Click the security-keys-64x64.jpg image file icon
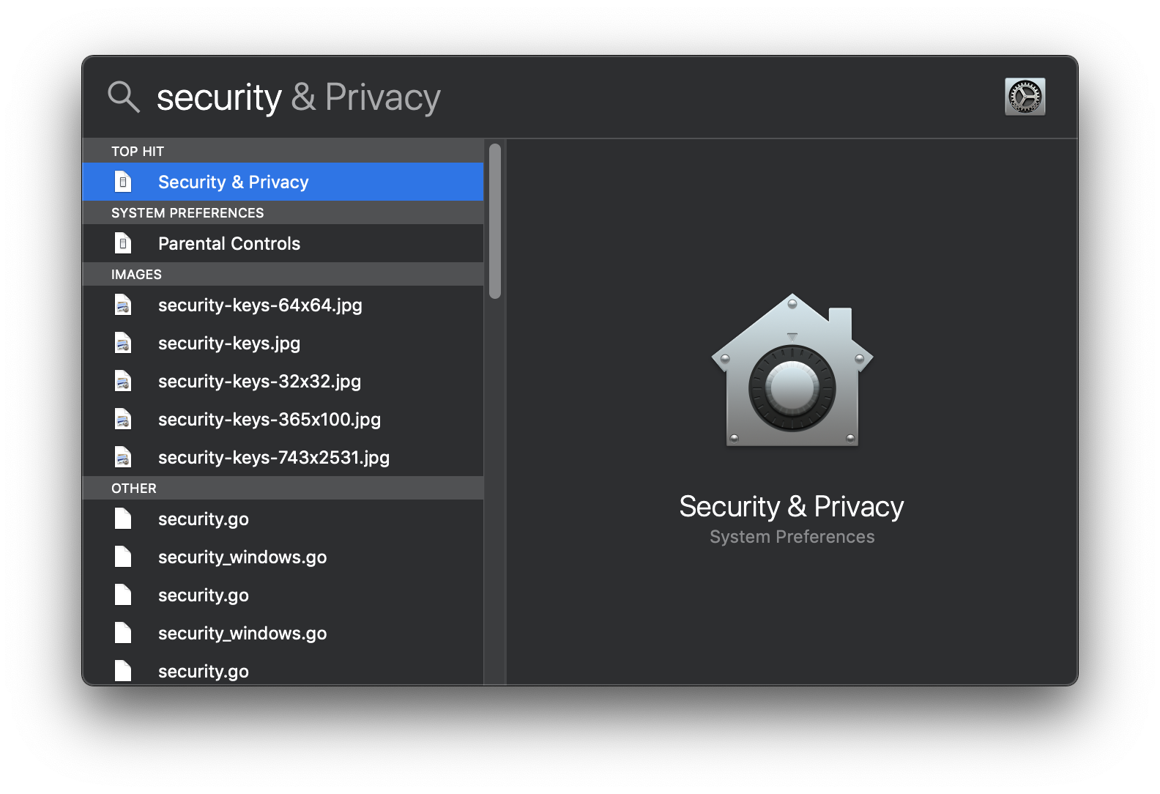This screenshot has height=794, width=1160. [x=123, y=305]
